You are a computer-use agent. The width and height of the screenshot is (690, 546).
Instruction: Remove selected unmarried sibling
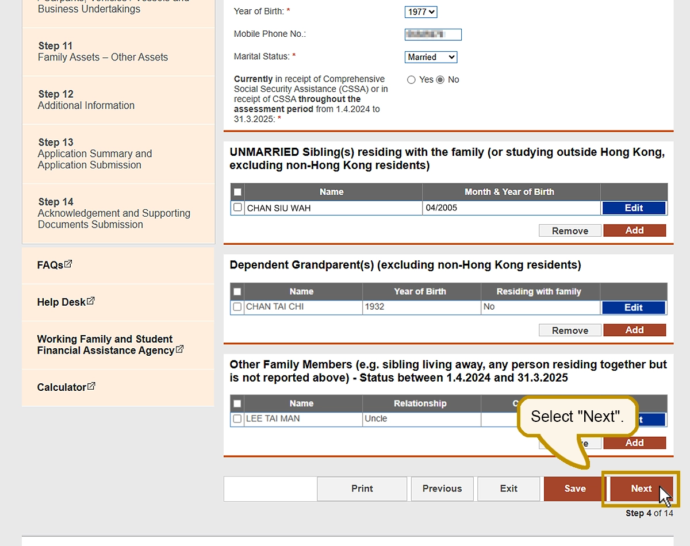coord(570,230)
